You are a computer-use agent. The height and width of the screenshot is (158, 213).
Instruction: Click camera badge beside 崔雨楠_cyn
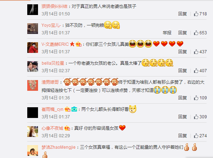[74, 109]
